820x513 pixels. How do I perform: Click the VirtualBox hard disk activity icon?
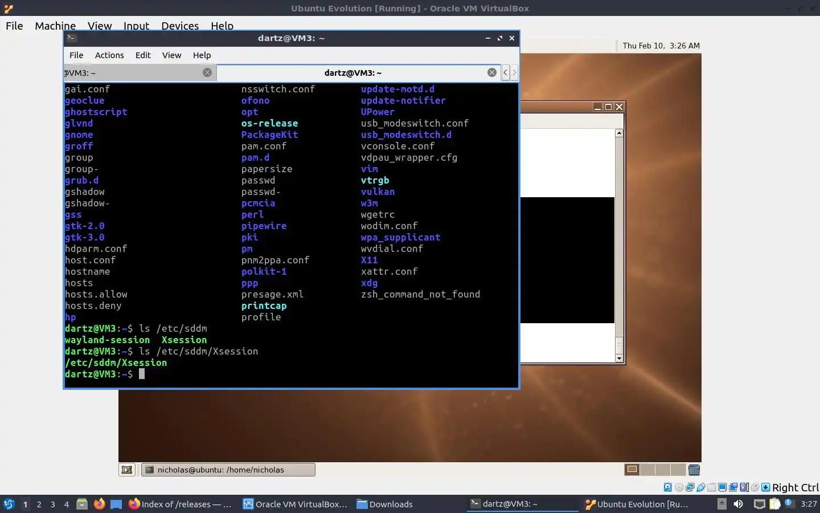(668, 487)
